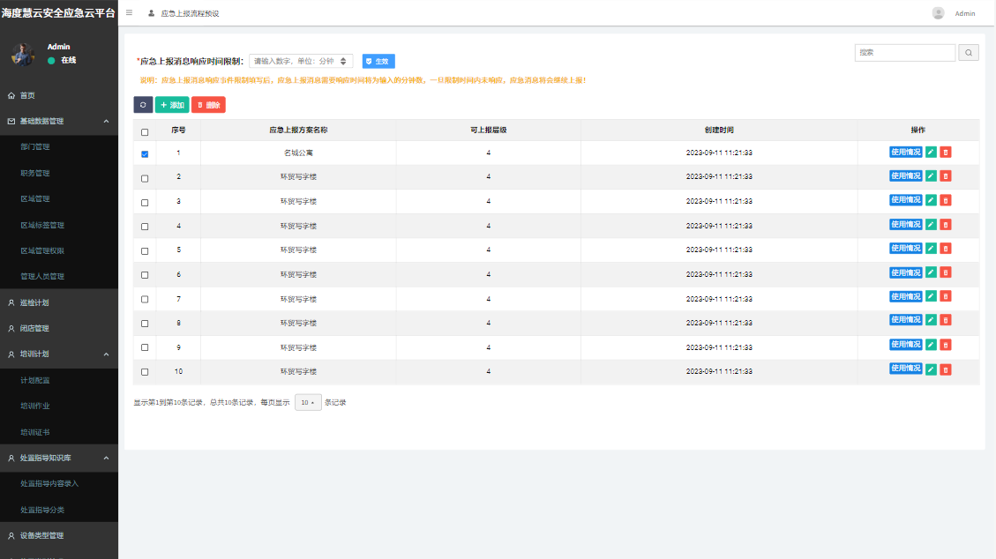Click green edit pencil icon in row 1
Viewport: 996px width, 559px height.
coord(931,153)
